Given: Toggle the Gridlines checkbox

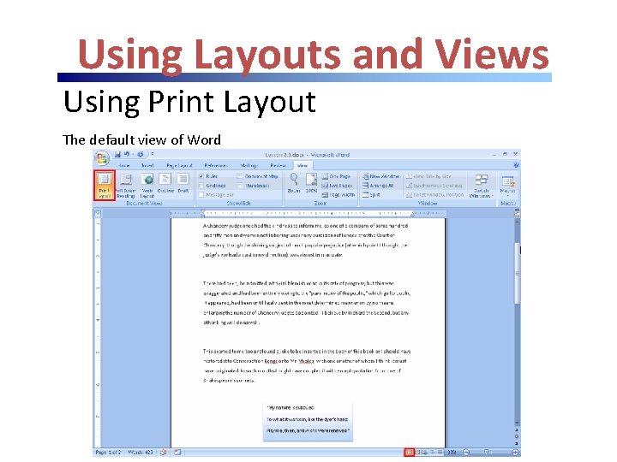Looking at the screenshot, I should tap(201, 186).
